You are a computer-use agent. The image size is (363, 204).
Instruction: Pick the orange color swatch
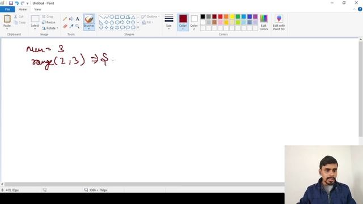click(x=226, y=16)
